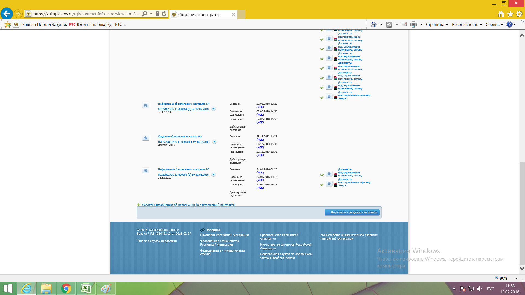
Task: Click the signature icon beside the 07.02.2018 record
Action: pos(145,105)
